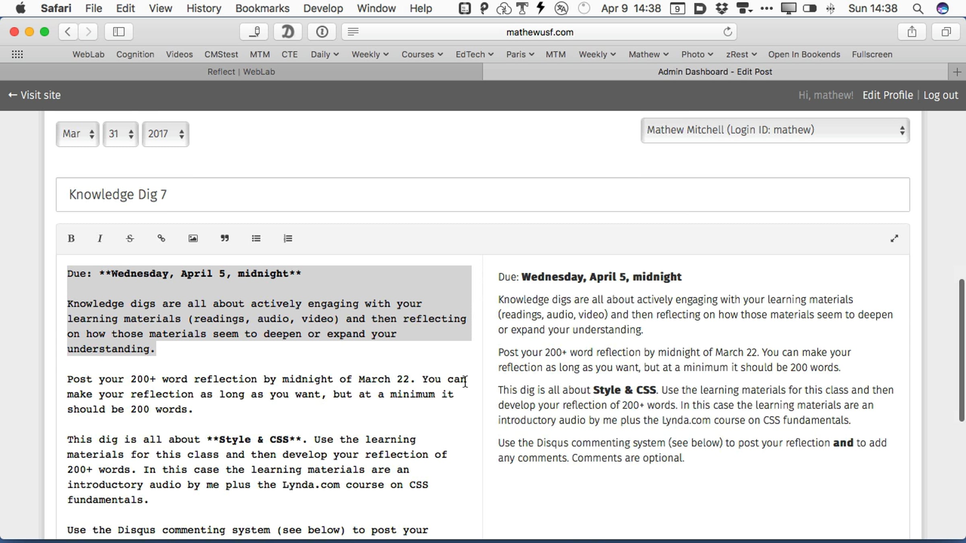Viewport: 966px width, 543px height.
Task: Add a blockquote with quote icon
Action: pos(225,239)
